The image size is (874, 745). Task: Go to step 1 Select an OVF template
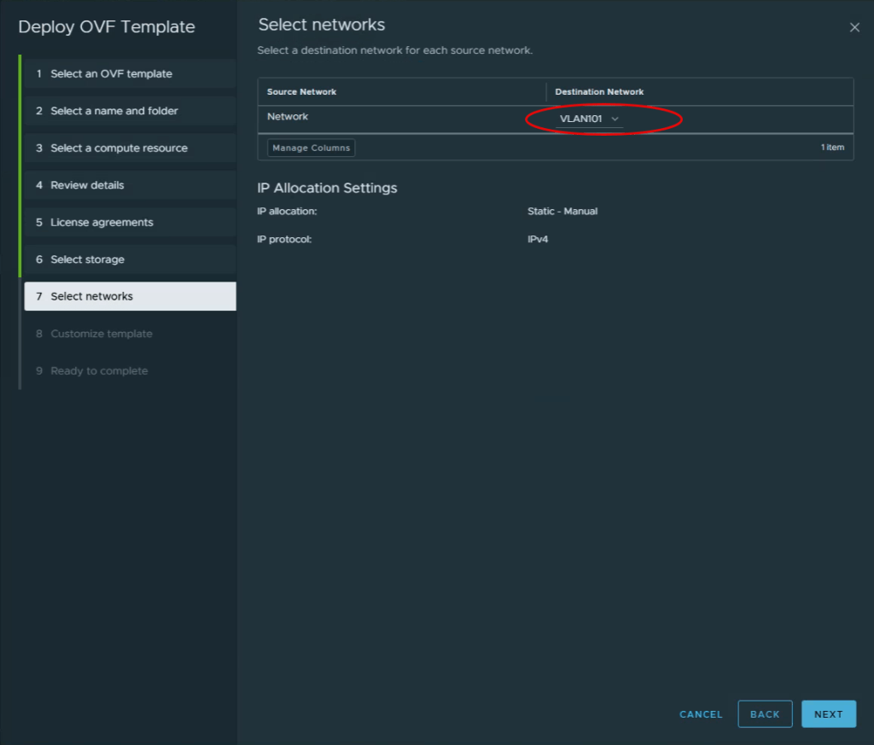coord(111,74)
